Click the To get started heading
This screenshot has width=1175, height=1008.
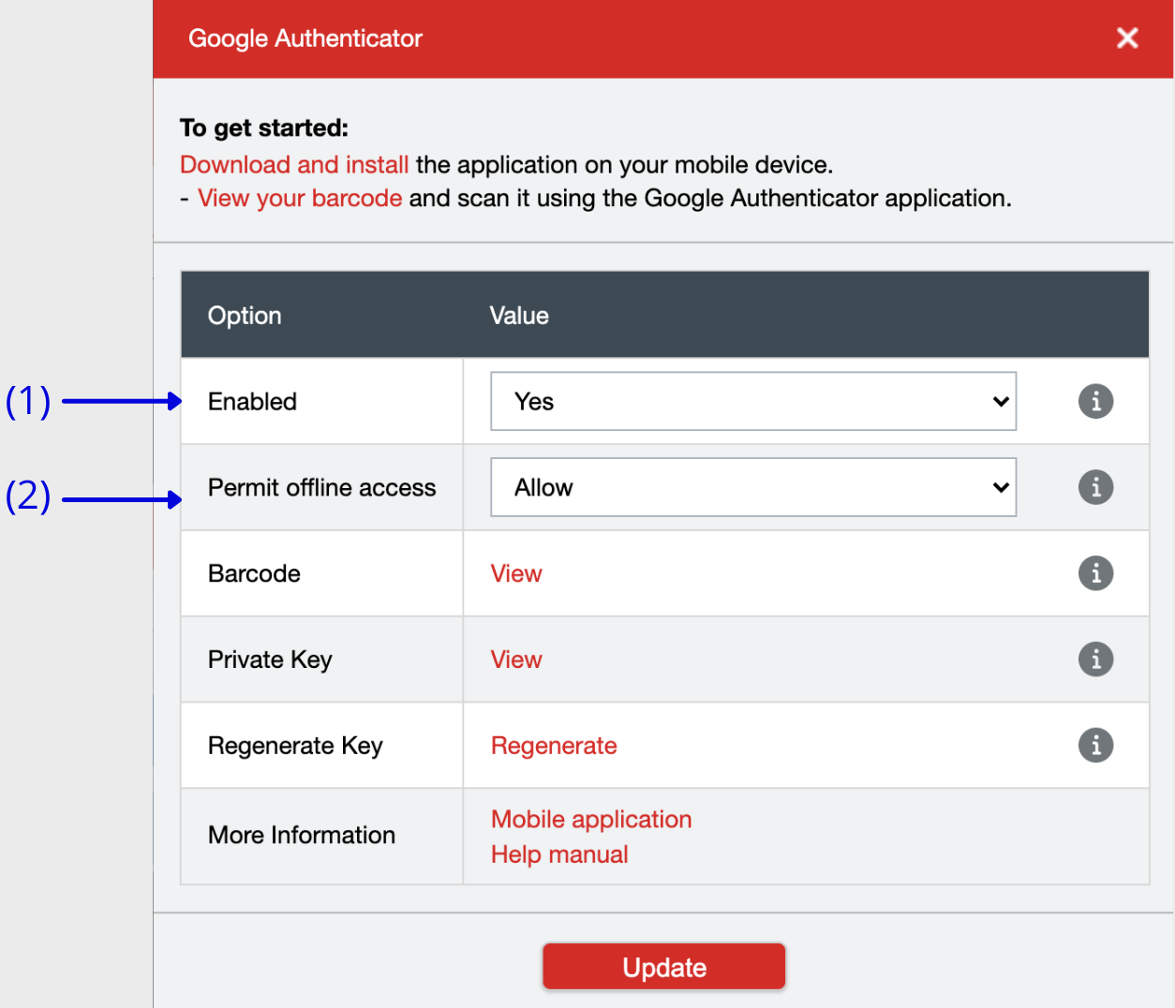pyautogui.click(x=264, y=128)
